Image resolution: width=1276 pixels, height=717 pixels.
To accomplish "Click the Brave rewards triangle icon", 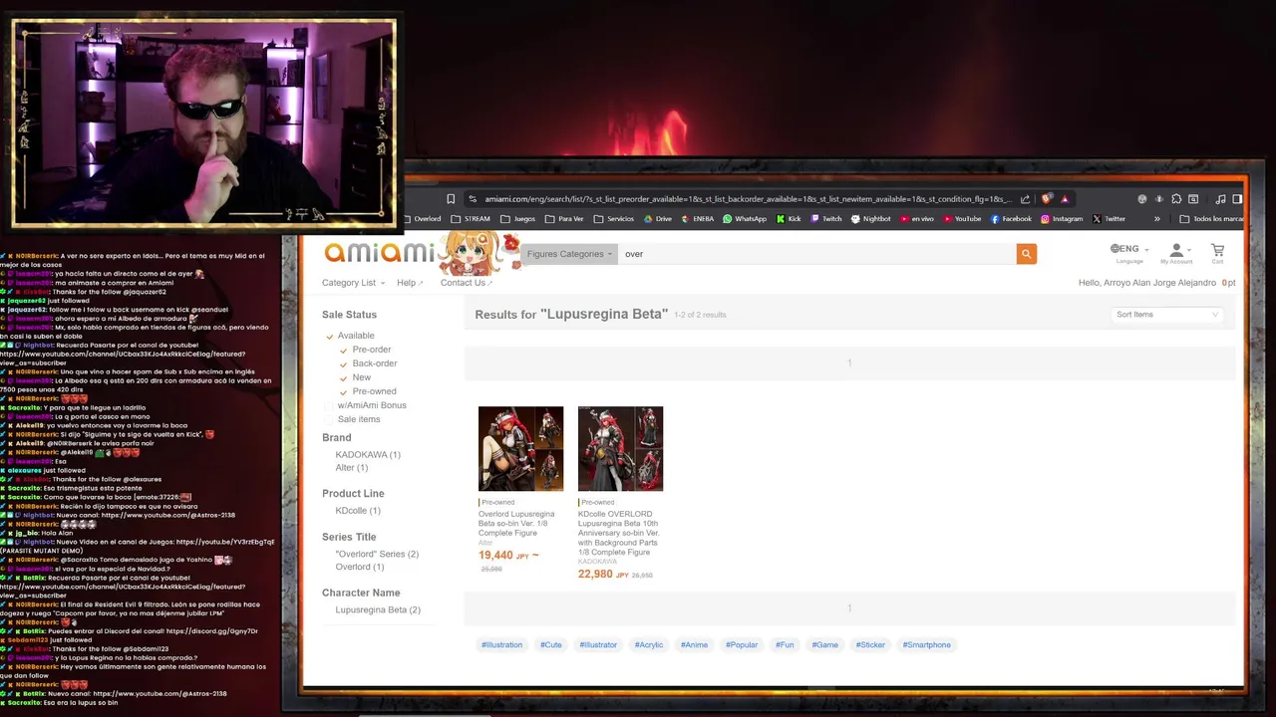I will point(1064,199).
